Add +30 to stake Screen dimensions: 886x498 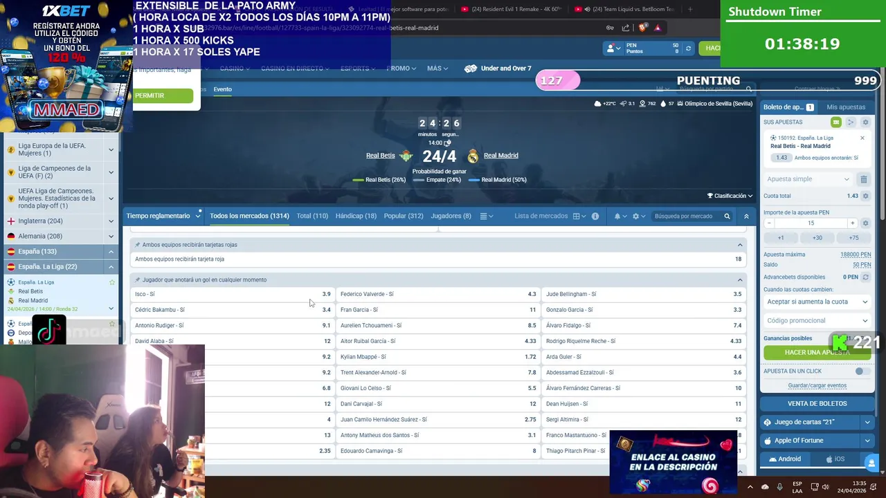coord(817,238)
